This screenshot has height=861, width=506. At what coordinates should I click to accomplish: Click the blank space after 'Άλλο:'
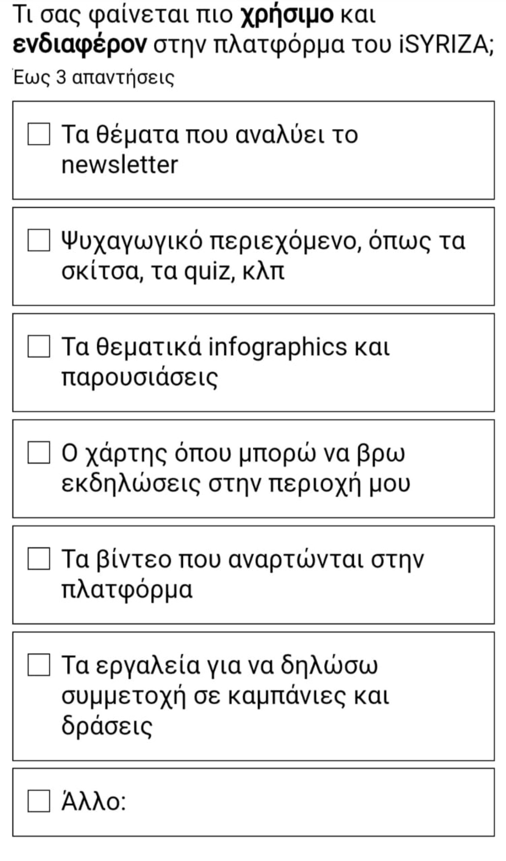click(x=298, y=801)
